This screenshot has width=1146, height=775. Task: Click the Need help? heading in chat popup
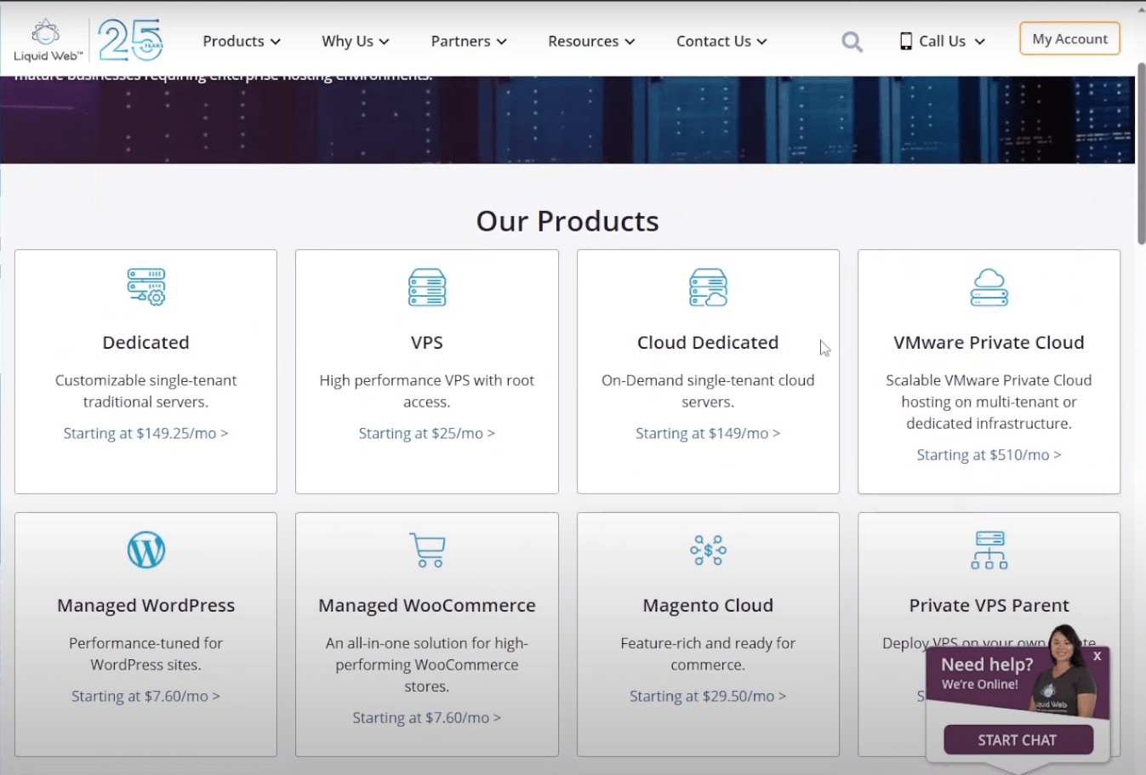click(x=987, y=664)
